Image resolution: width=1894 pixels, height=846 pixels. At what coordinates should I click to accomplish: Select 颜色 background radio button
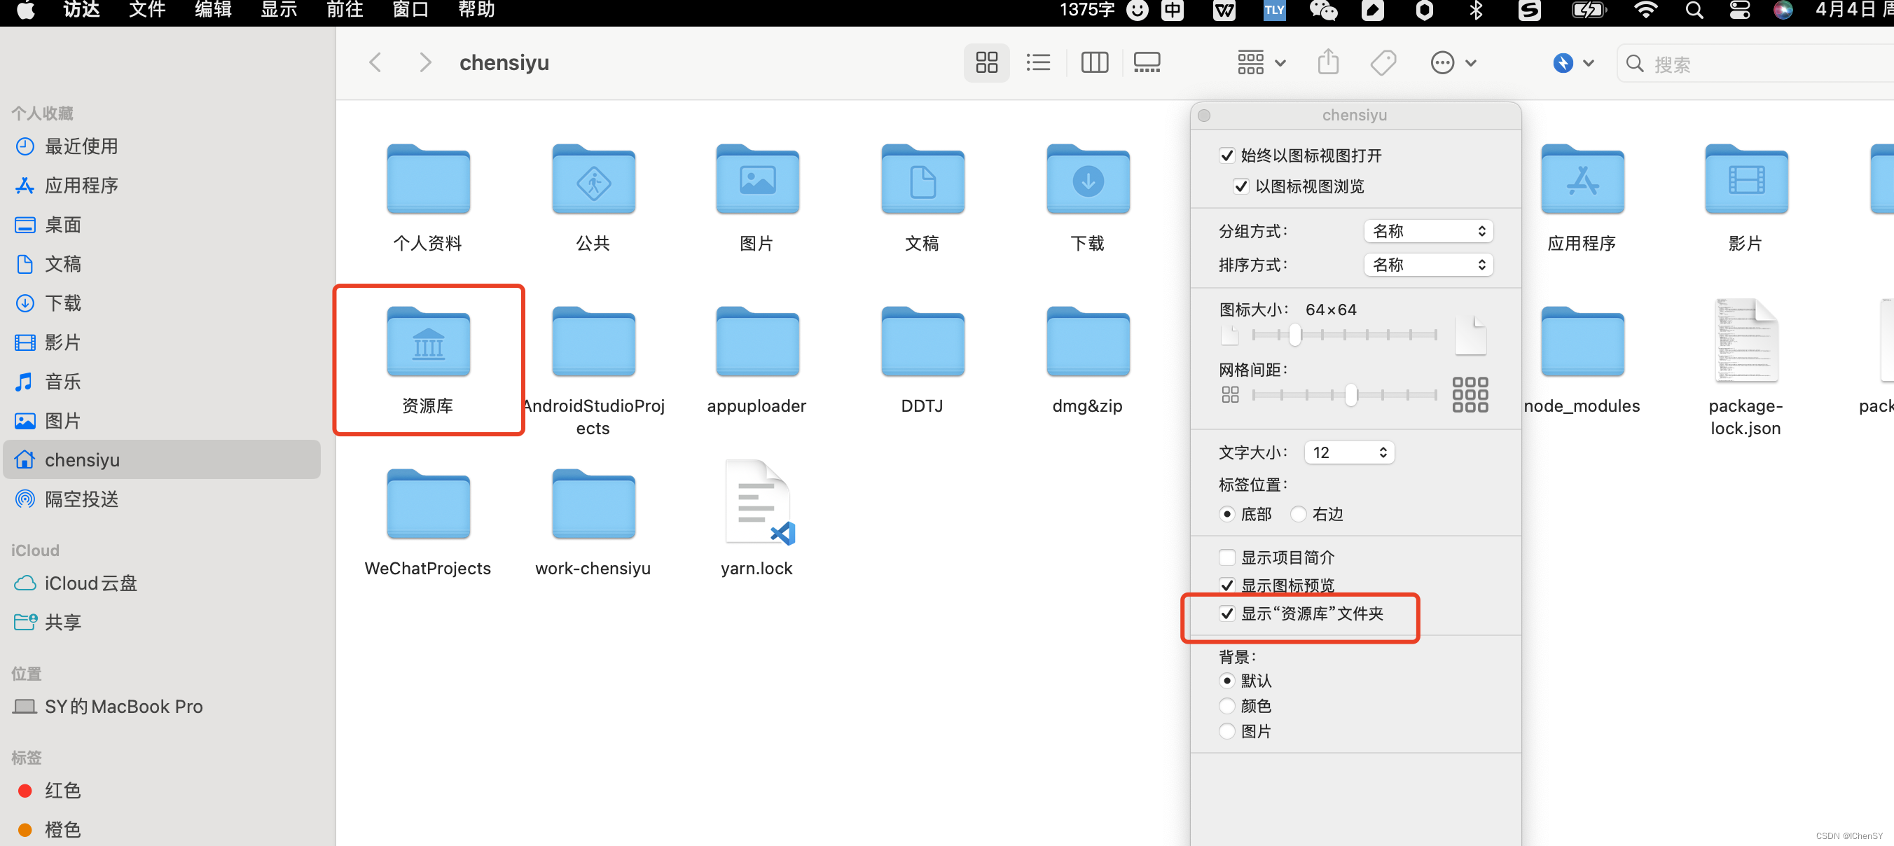(x=1226, y=706)
